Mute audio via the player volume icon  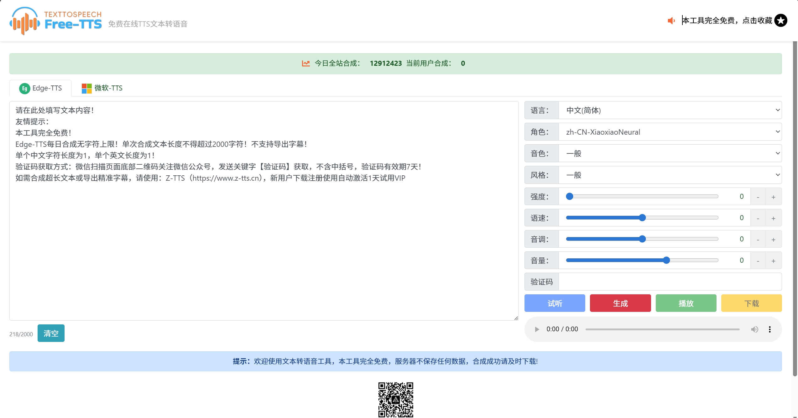click(754, 329)
